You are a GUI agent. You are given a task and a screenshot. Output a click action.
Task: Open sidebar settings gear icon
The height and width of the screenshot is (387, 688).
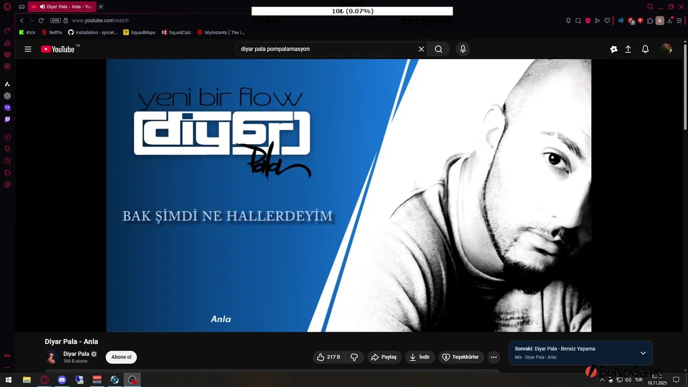coord(8,184)
